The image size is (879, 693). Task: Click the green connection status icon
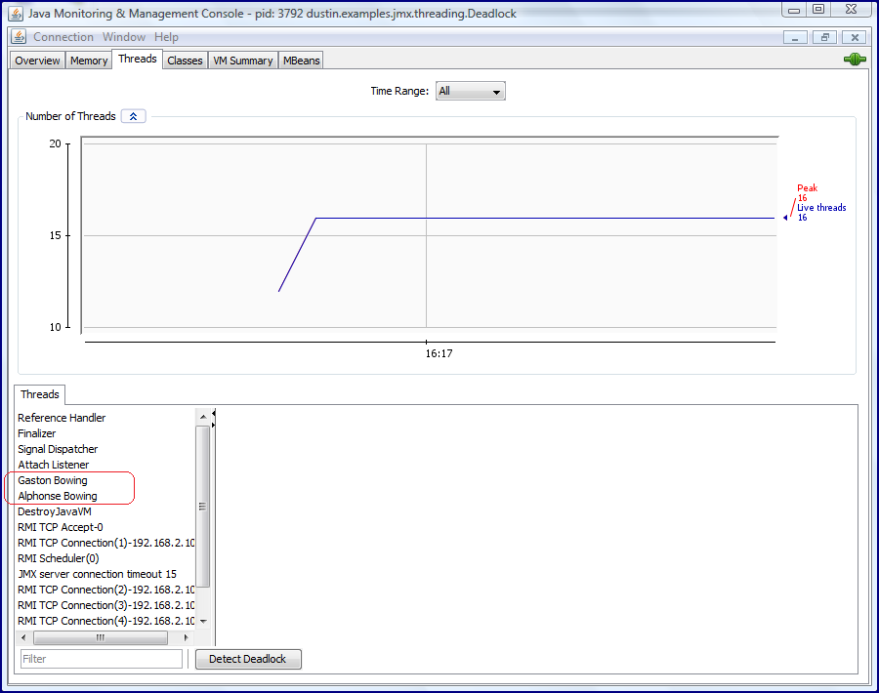click(854, 59)
